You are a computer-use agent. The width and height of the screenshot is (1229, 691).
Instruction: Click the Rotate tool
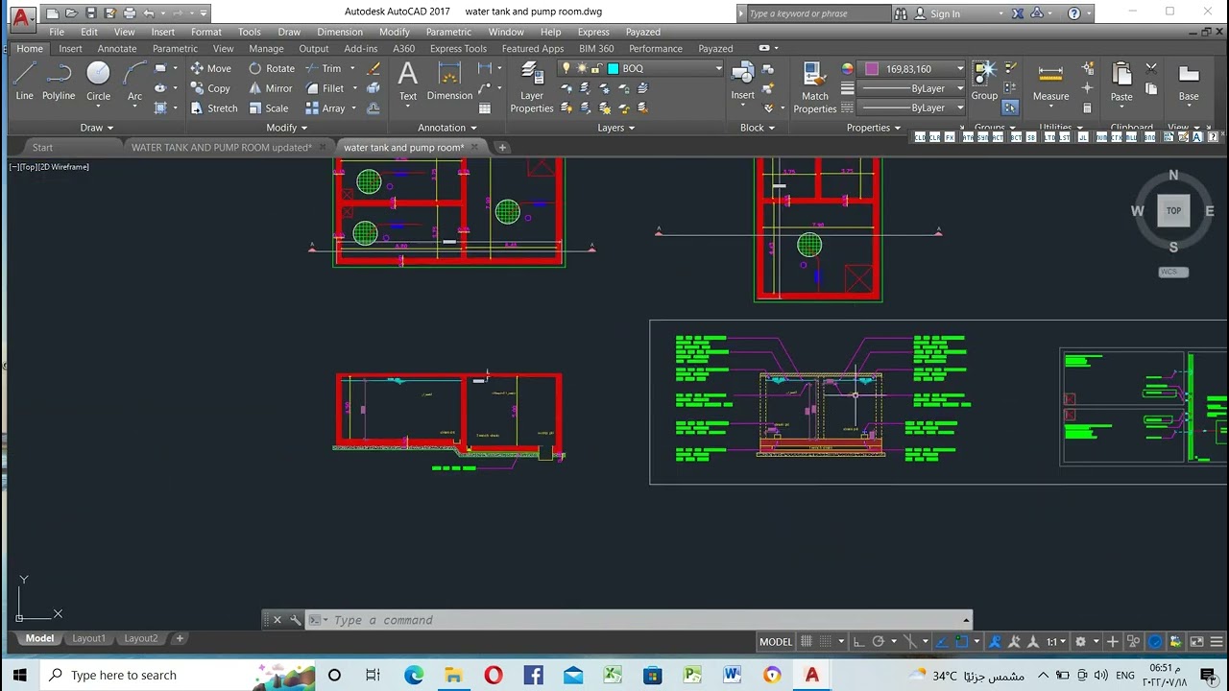[x=272, y=68]
